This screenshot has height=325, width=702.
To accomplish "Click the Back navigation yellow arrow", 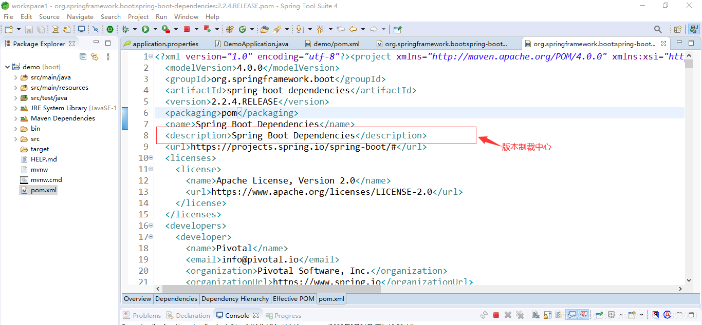I will tap(353, 29).
